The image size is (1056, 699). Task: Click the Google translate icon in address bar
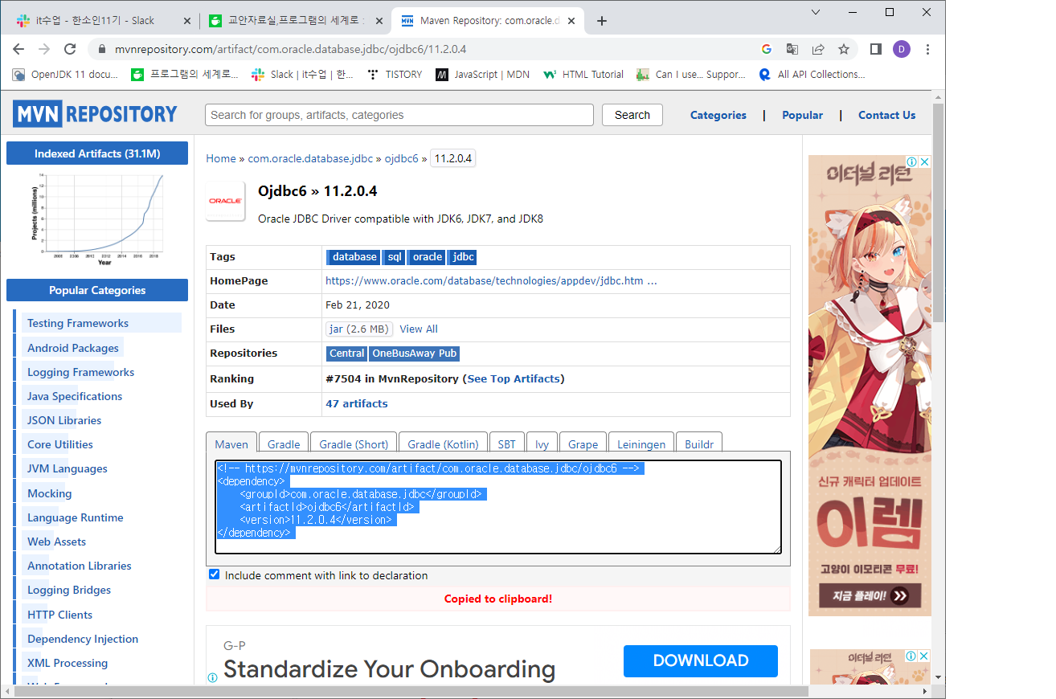792,49
